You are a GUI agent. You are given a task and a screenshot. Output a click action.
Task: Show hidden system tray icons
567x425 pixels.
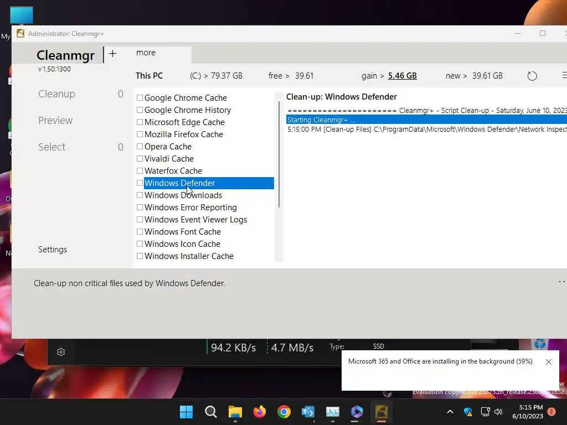click(x=450, y=412)
